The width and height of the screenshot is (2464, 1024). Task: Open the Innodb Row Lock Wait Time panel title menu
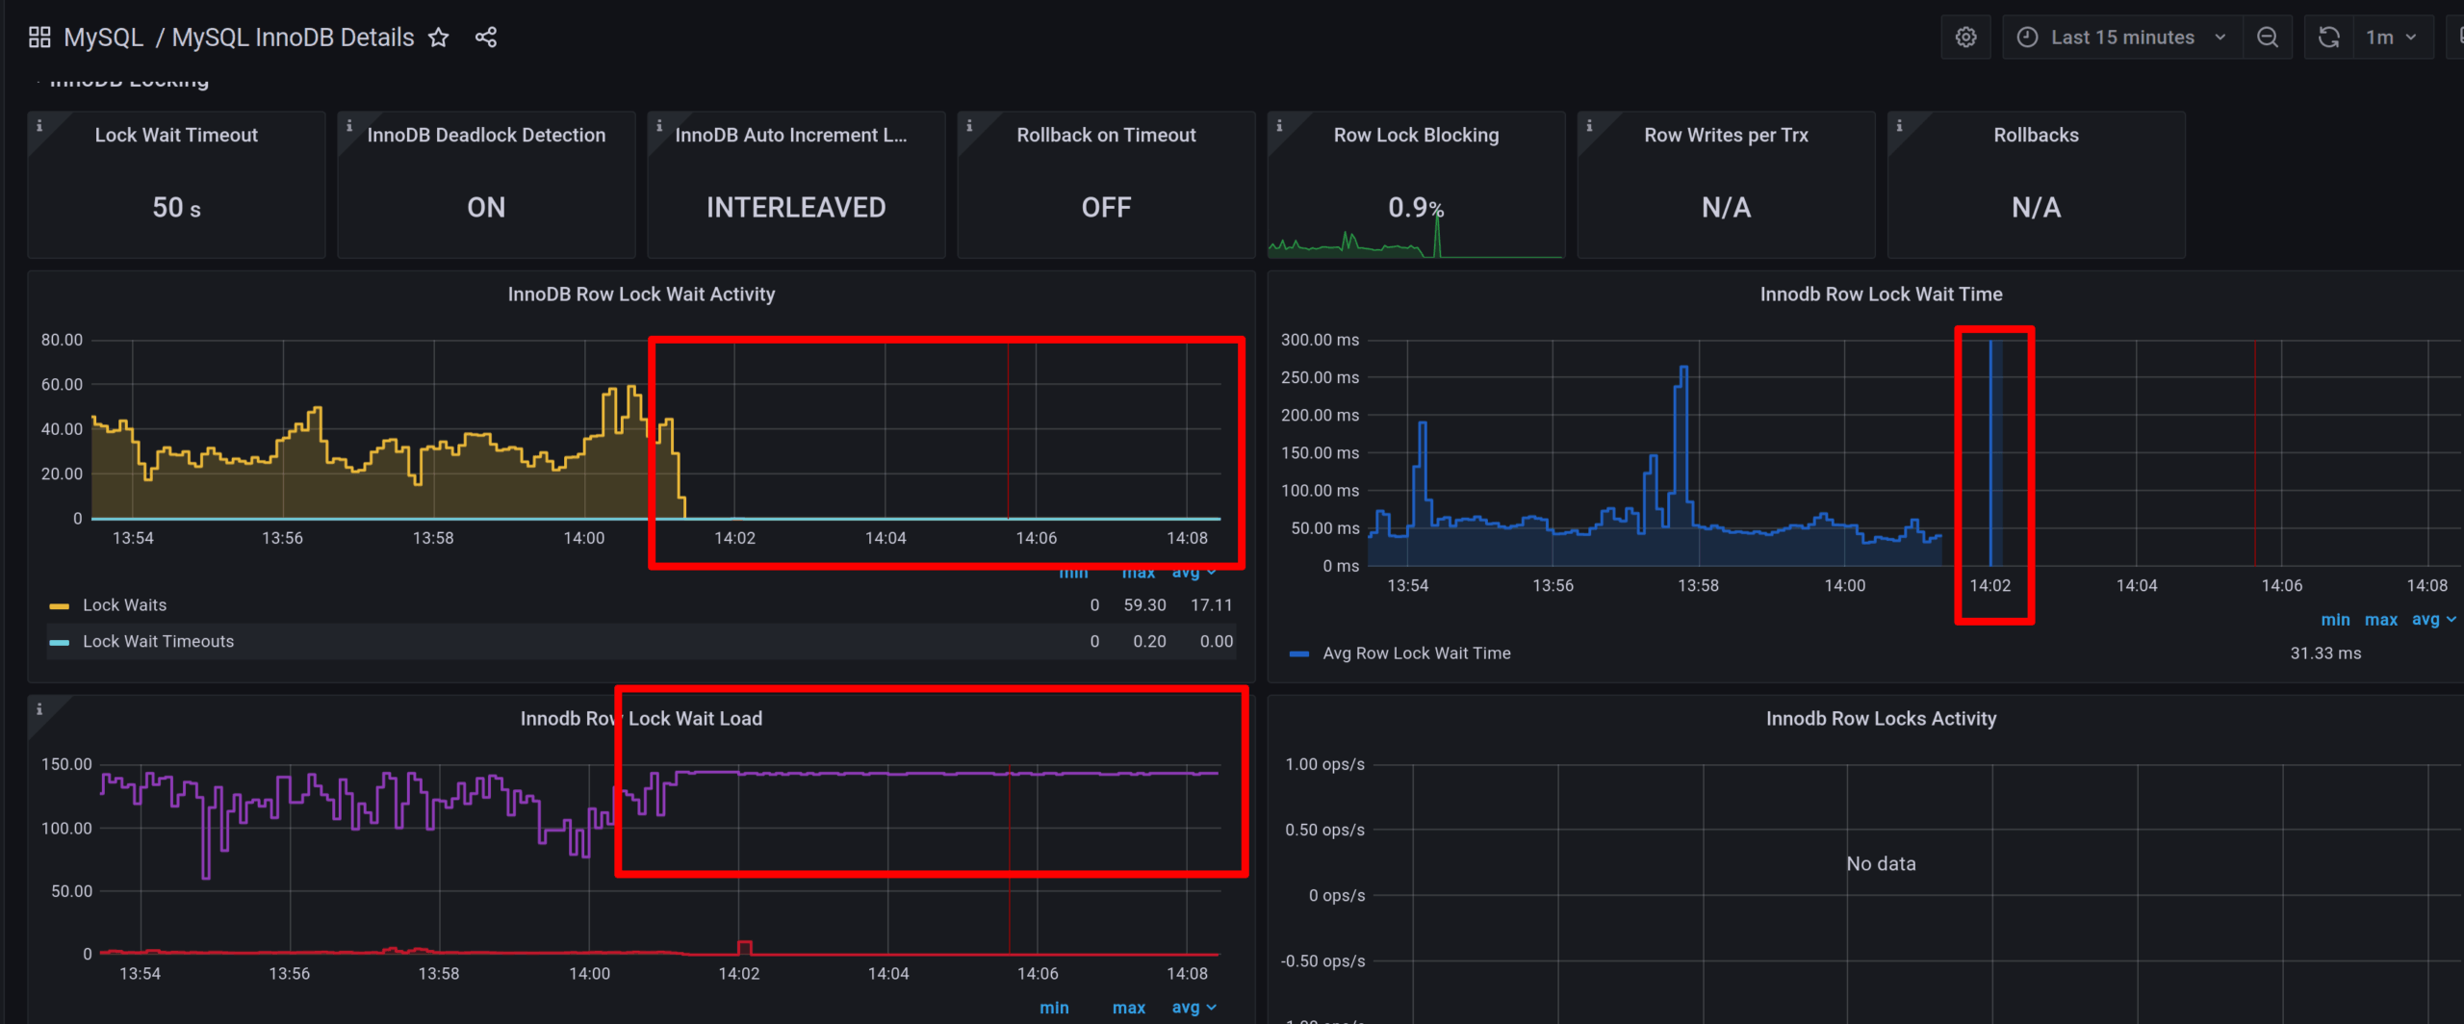1882,294
